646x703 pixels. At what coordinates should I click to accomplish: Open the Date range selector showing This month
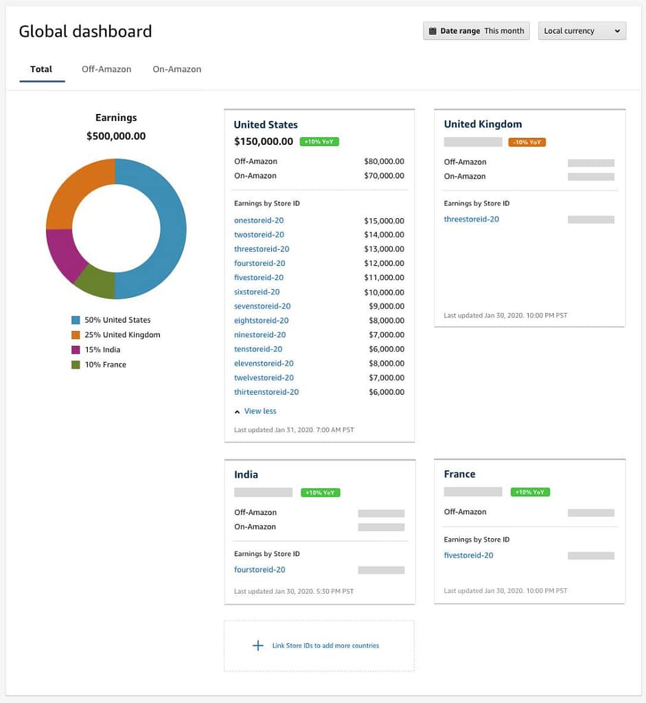click(476, 30)
